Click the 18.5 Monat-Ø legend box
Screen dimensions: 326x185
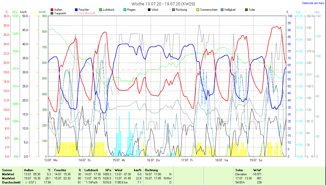tap(76, 13)
